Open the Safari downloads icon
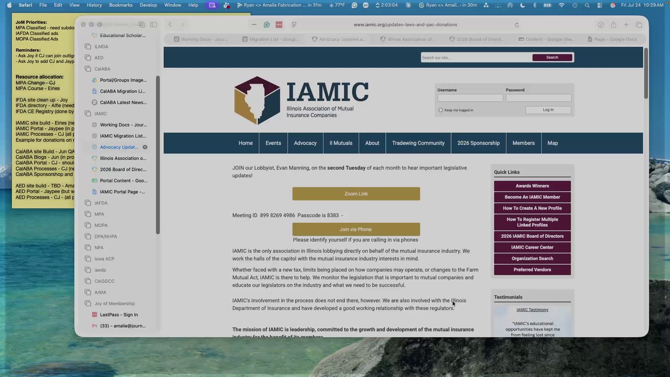The width and height of the screenshot is (670, 377). click(601, 25)
